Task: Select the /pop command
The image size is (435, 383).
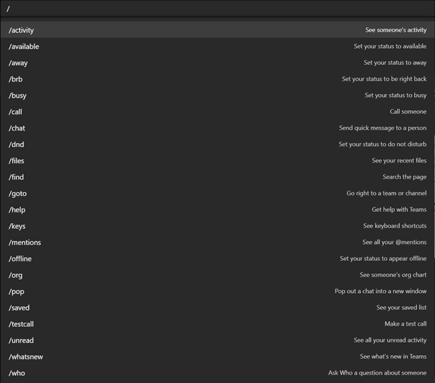Action: tap(217, 292)
